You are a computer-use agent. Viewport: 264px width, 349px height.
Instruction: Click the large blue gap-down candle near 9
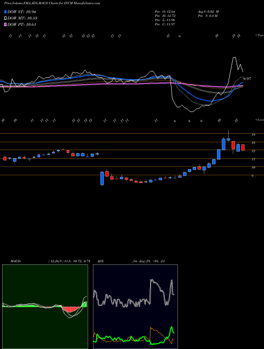102,178
